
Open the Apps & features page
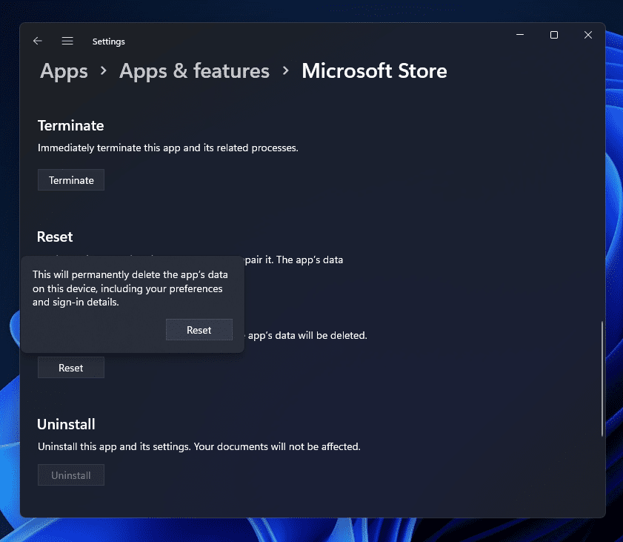[194, 71]
